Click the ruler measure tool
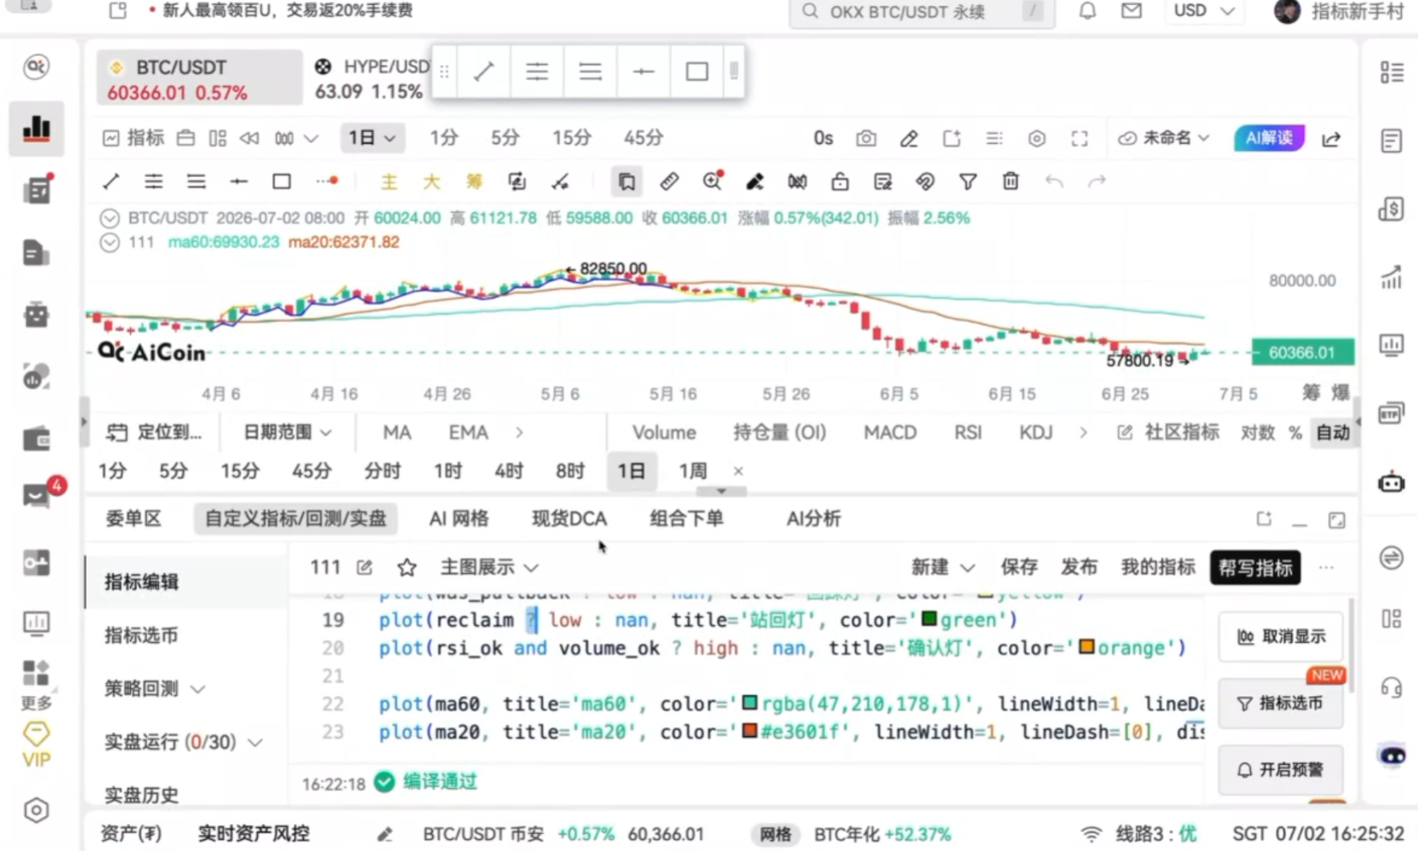 coord(668,182)
